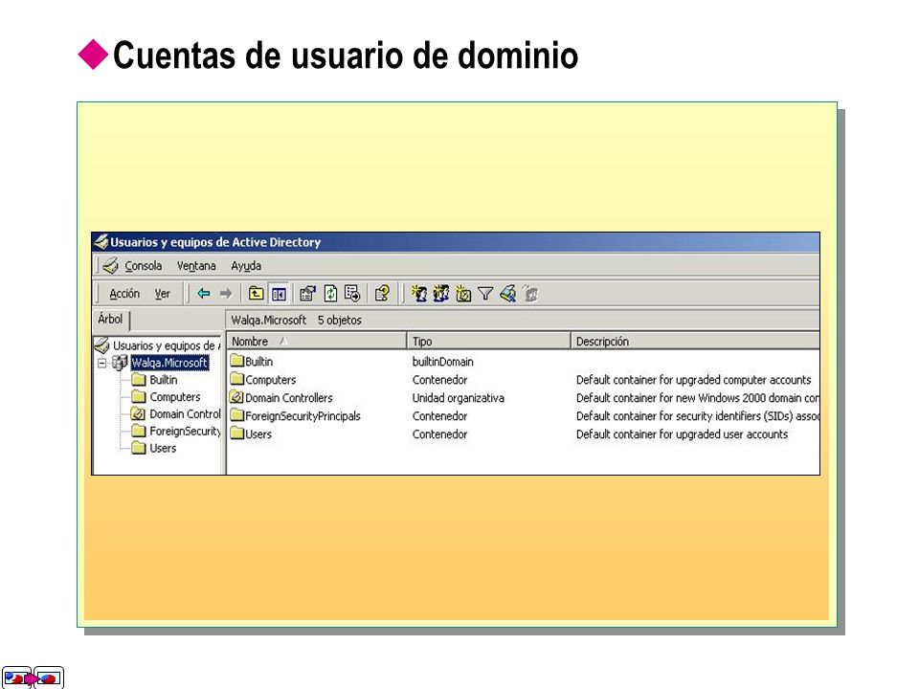The image size is (919, 689).
Task: Click 'Contenedor' in the Computers row
Action: click(439, 380)
